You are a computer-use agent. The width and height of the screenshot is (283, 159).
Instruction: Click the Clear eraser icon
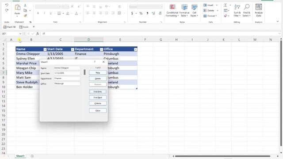(226, 16)
